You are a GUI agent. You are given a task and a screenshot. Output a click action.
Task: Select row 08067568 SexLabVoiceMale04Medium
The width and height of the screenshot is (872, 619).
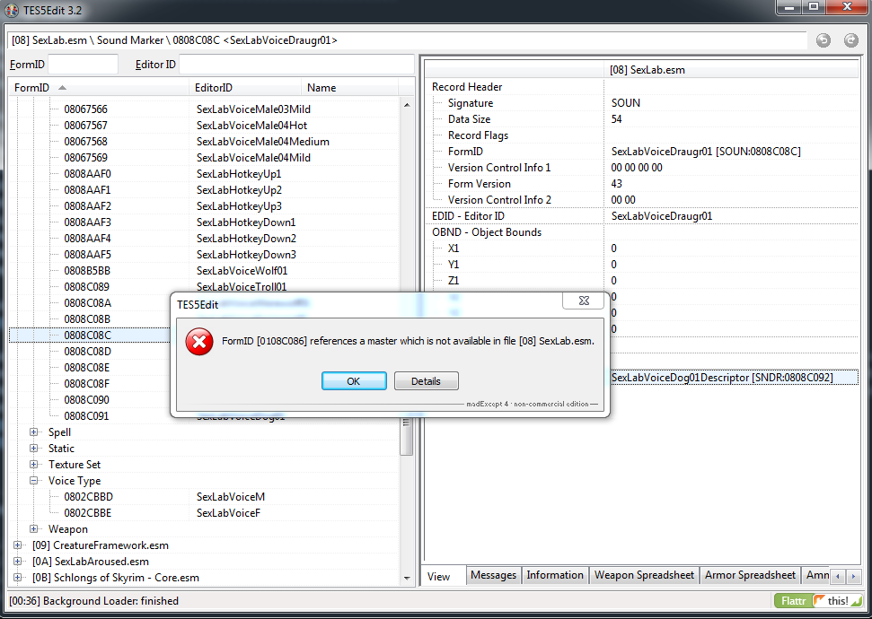tap(204, 141)
